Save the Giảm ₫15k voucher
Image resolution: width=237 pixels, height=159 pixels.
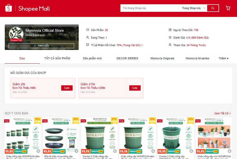[135, 88]
